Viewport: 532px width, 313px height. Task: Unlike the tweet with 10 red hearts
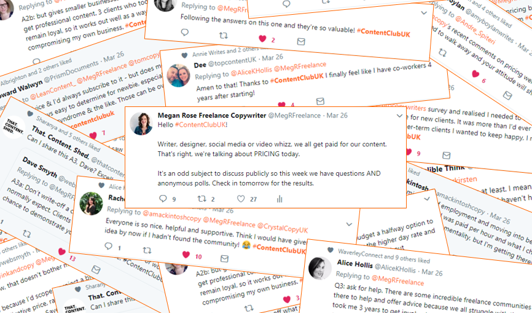(186, 254)
